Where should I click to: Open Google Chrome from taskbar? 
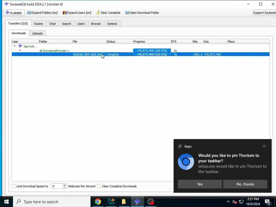tap(98, 202)
